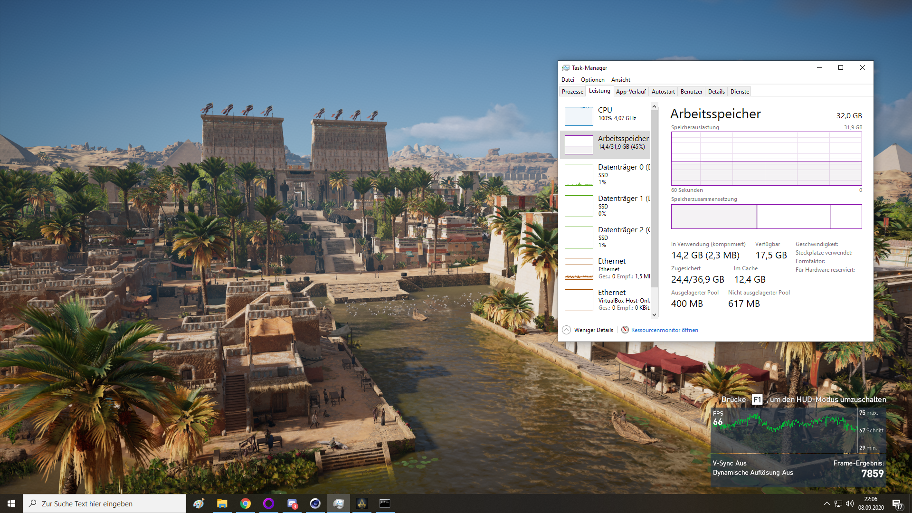This screenshot has height=513, width=912.
Task: Open the notification center icon
Action: (x=897, y=503)
